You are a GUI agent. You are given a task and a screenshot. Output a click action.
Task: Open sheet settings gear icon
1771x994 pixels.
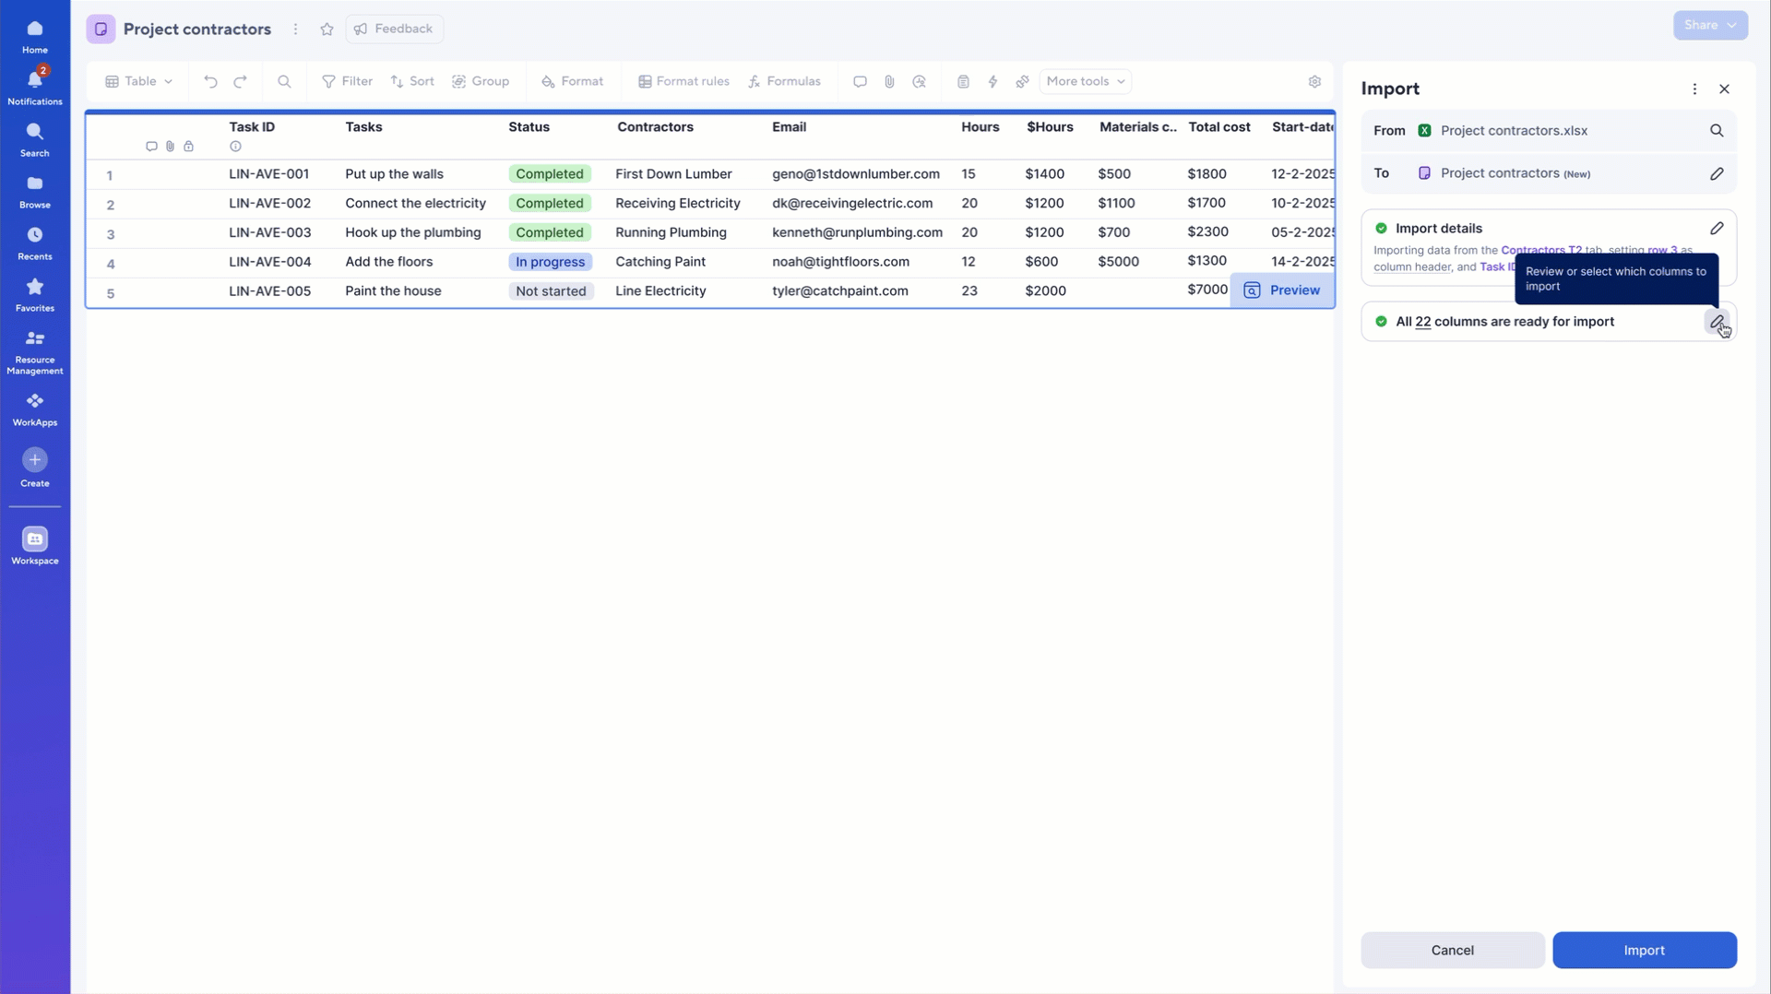pyautogui.click(x=1314, y=82)
